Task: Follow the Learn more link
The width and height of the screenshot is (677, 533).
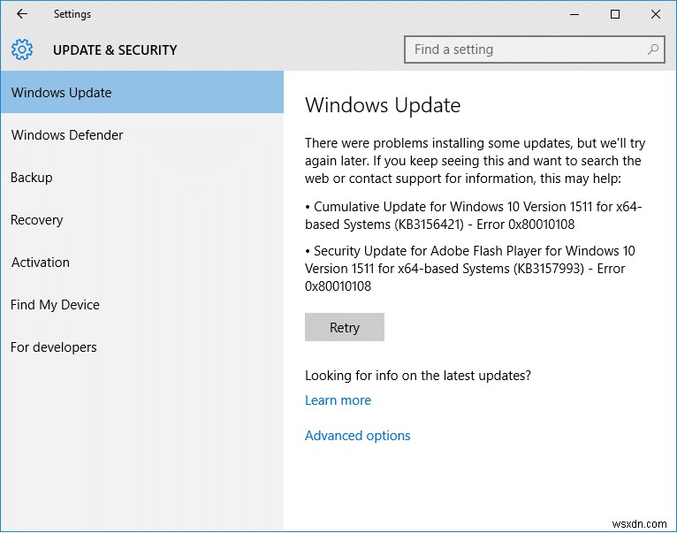Action: pos(338,400)
